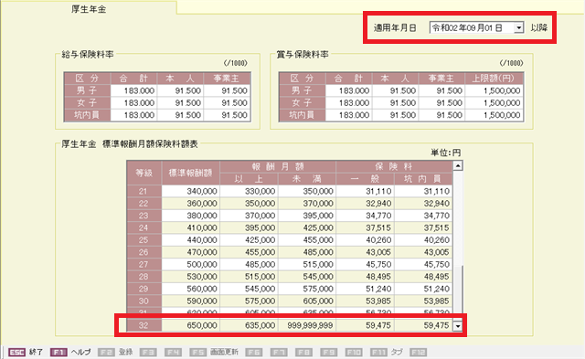
Task: Open the 適用年月日 date dropdown arrow
Action: point(518,27)
